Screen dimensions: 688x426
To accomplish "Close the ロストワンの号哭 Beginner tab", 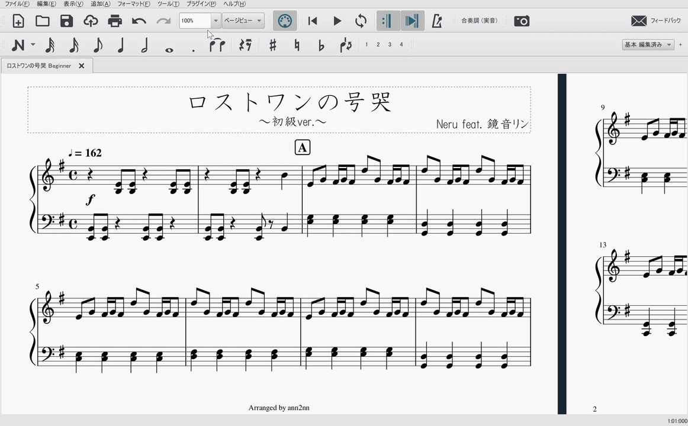I will pyautogui.click(x=81, y=66).
